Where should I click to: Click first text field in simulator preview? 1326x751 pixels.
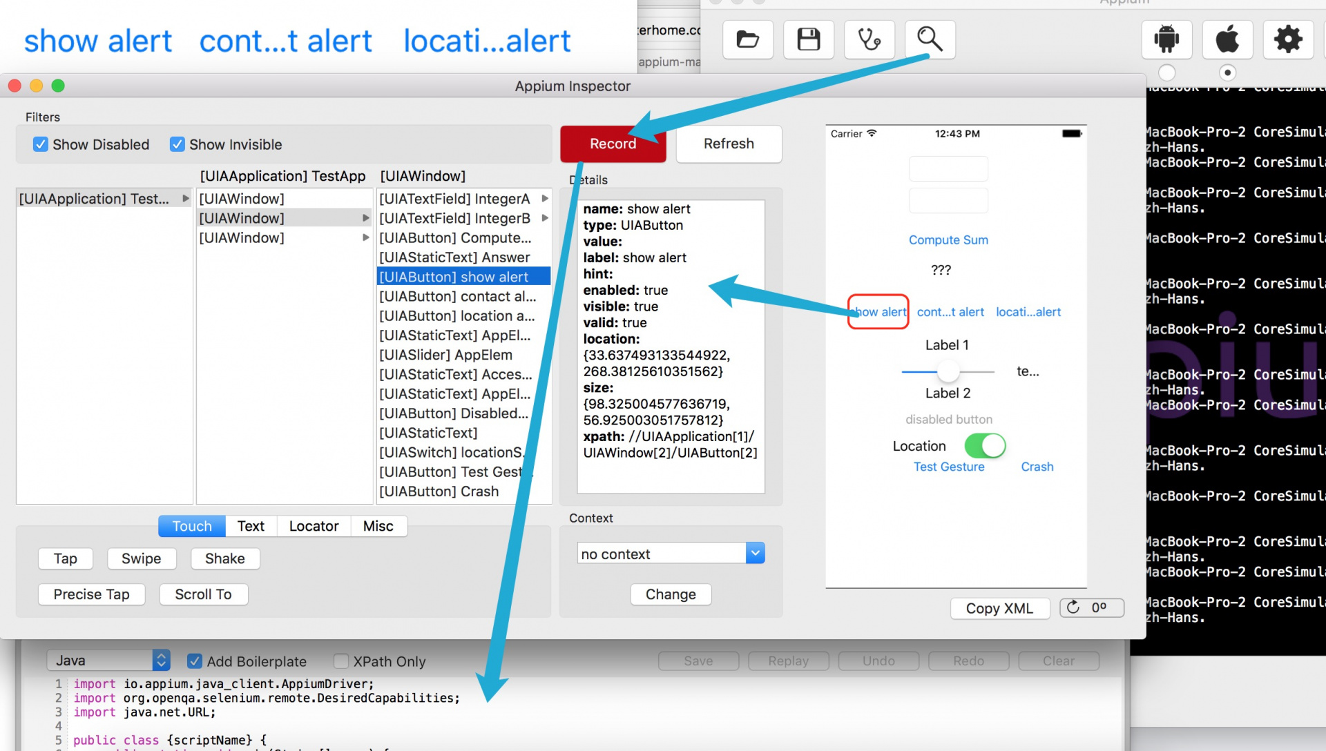pyautogui.click(x=948, y=168)
